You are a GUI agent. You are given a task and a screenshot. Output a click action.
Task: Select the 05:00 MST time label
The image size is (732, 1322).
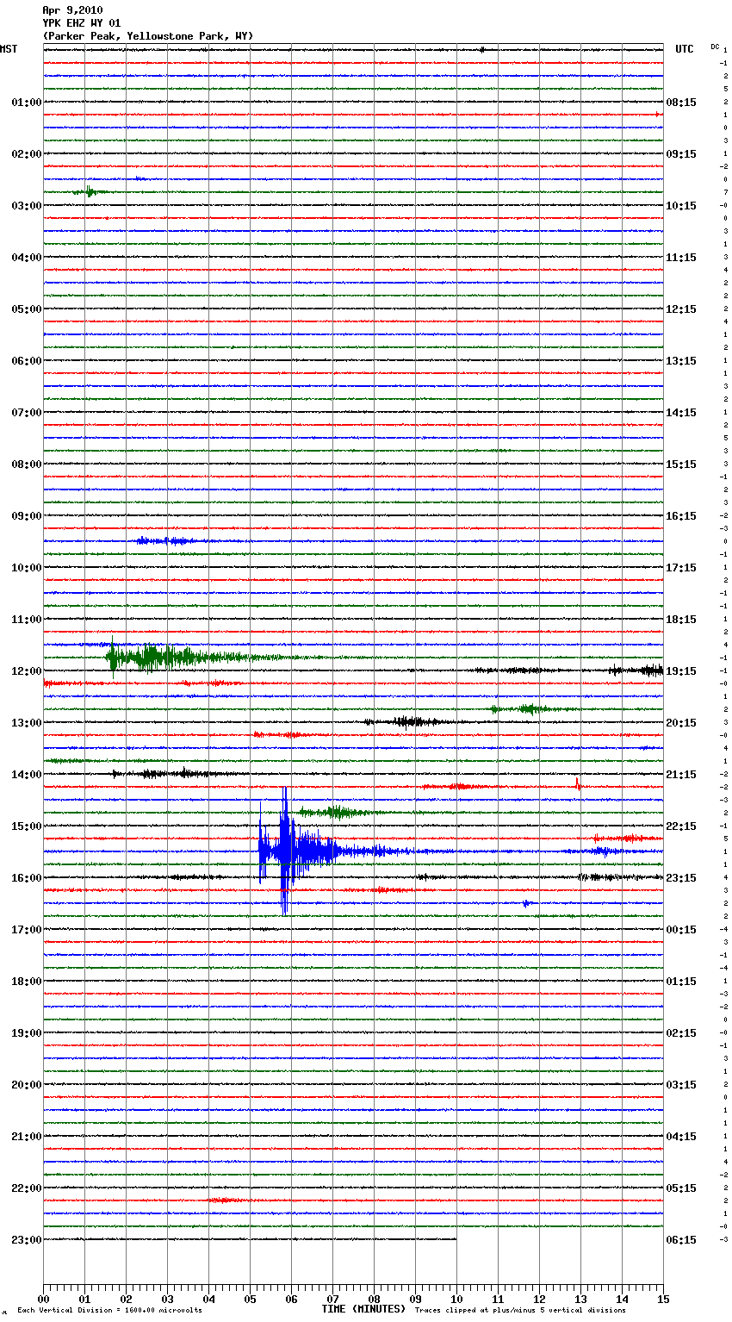click(x=27, y=309)
